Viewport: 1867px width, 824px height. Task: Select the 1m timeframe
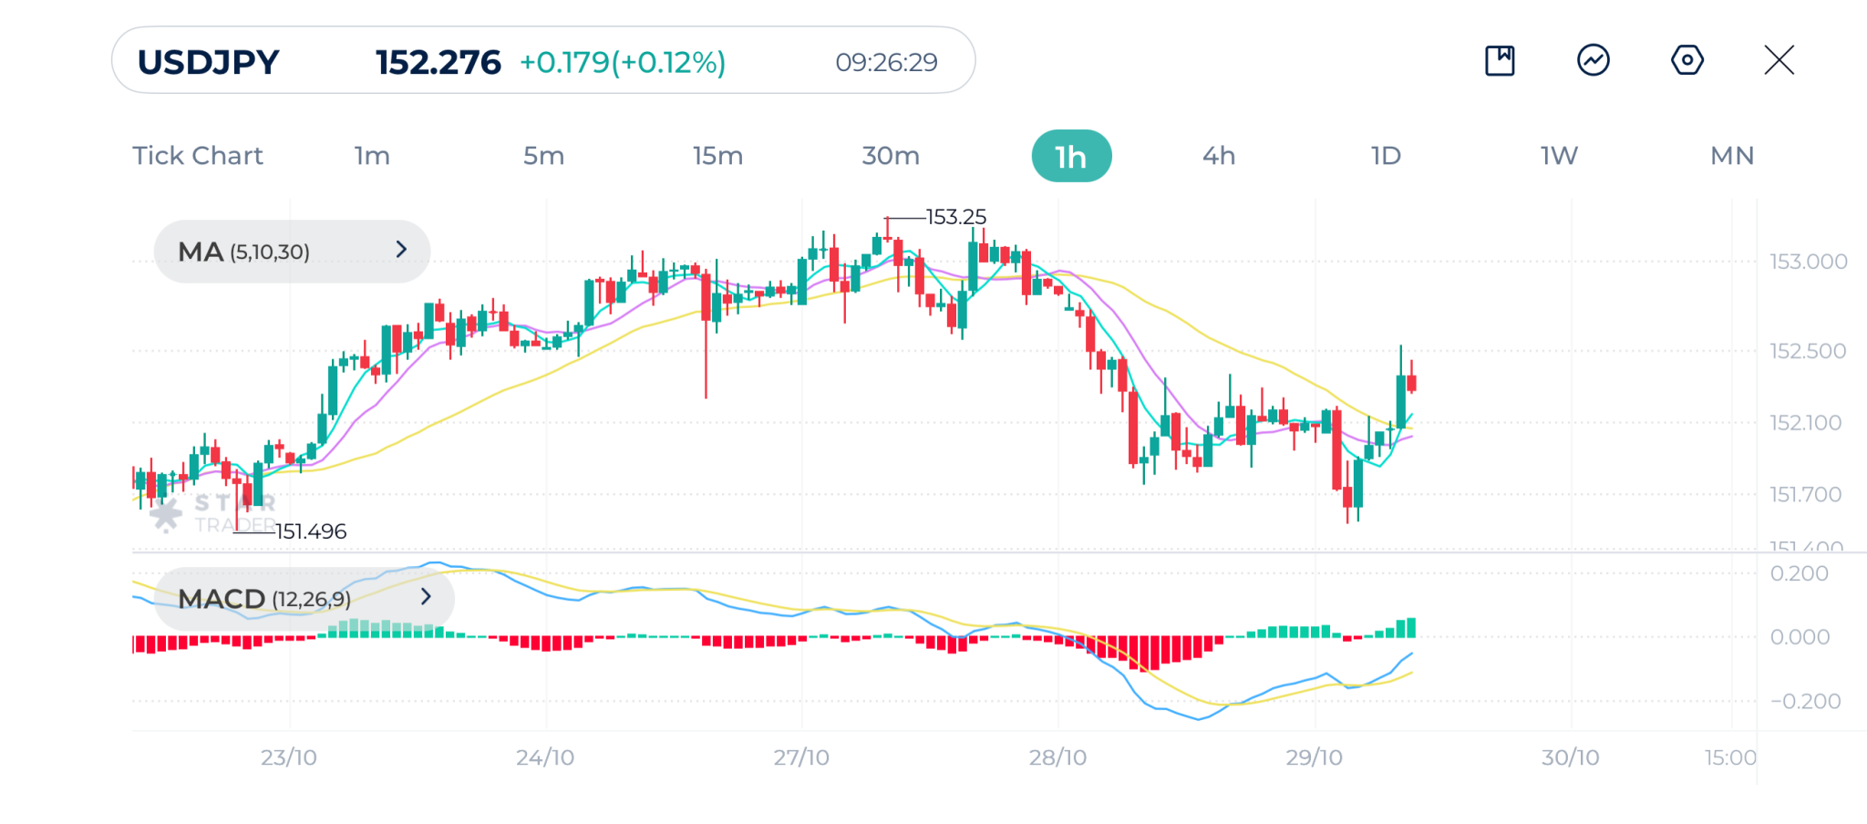point(372,156)
